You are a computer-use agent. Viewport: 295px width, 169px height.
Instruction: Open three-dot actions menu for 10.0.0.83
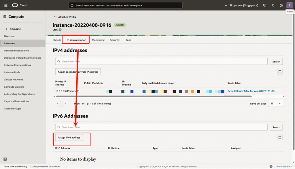(x=280, y=91)
